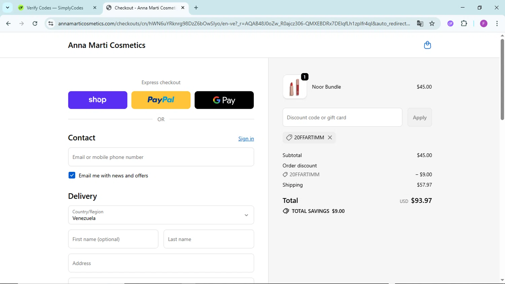505x284 pixels.
Task: Click the Noor Bundle product thumbnail
Action: click(295, 87)
